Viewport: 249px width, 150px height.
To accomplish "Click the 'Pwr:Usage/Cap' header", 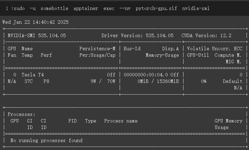I will (x=97, y=55).
